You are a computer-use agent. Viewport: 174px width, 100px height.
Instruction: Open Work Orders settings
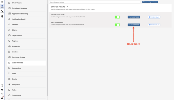[26, 3]
